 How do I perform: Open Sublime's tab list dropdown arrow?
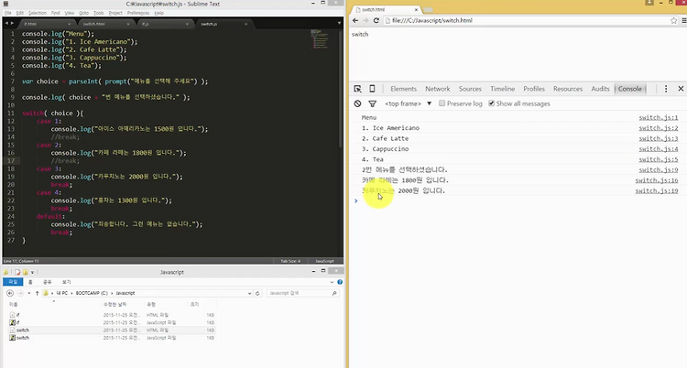coord(339,23)
